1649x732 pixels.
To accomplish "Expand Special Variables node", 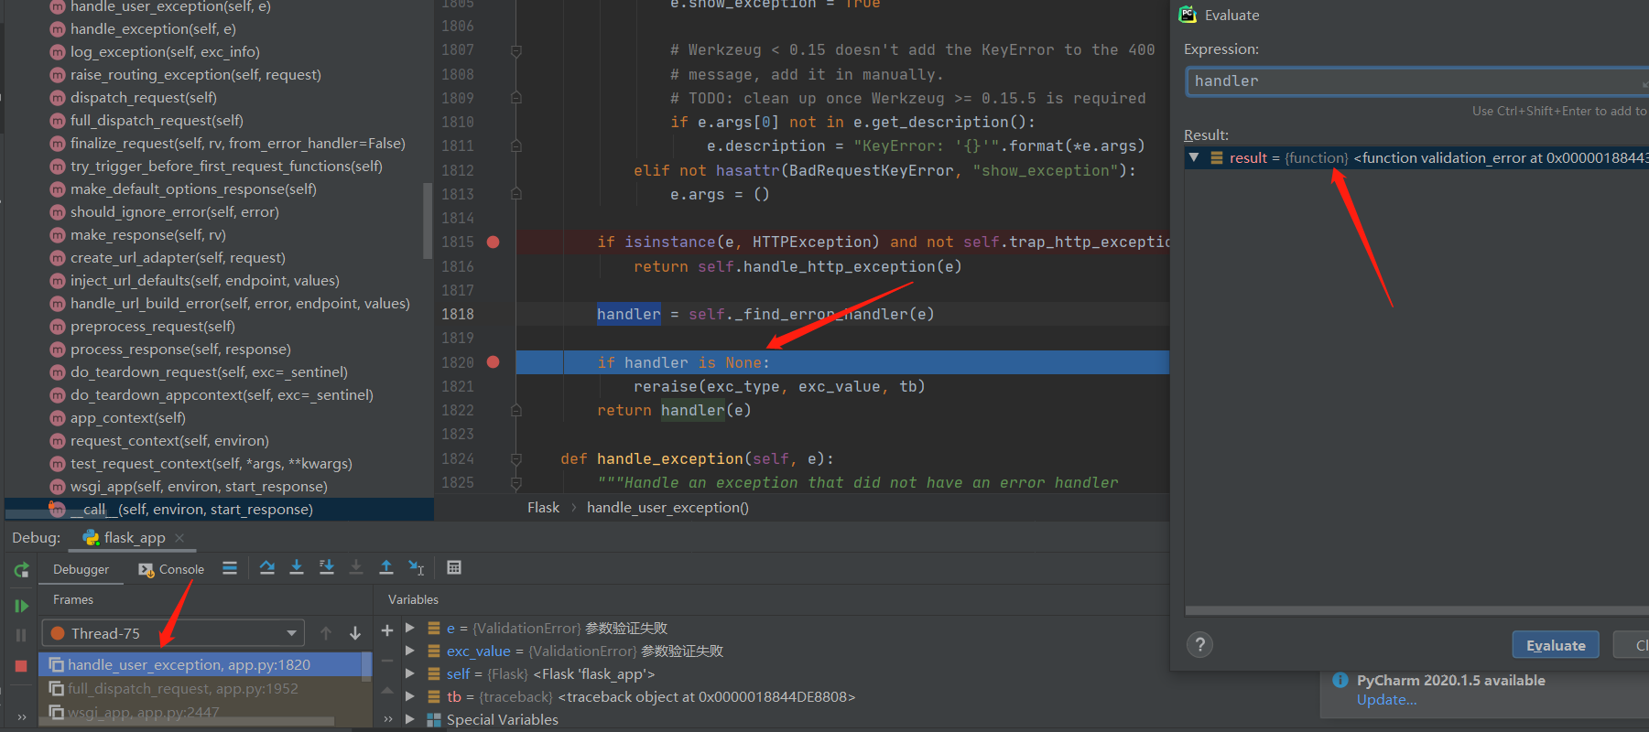I will [x=410, y=719].
